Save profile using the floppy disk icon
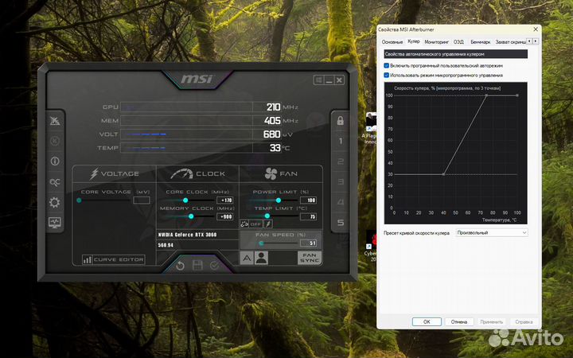 click(197, 265)
